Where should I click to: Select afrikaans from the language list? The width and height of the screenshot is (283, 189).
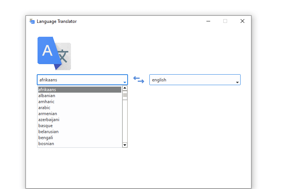click(47, 90)
